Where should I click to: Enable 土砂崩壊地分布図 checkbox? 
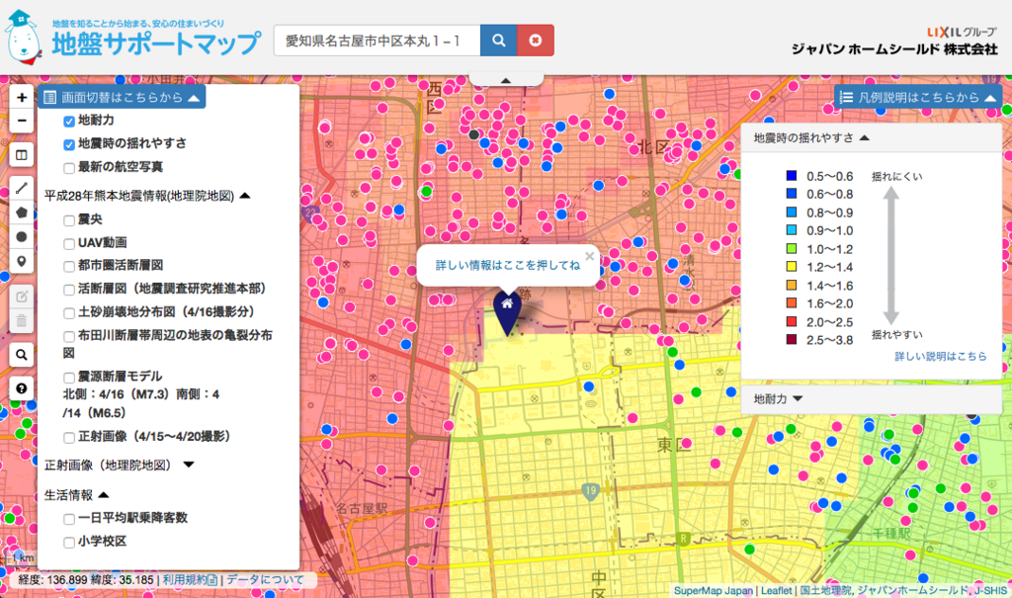pos(69,312)
